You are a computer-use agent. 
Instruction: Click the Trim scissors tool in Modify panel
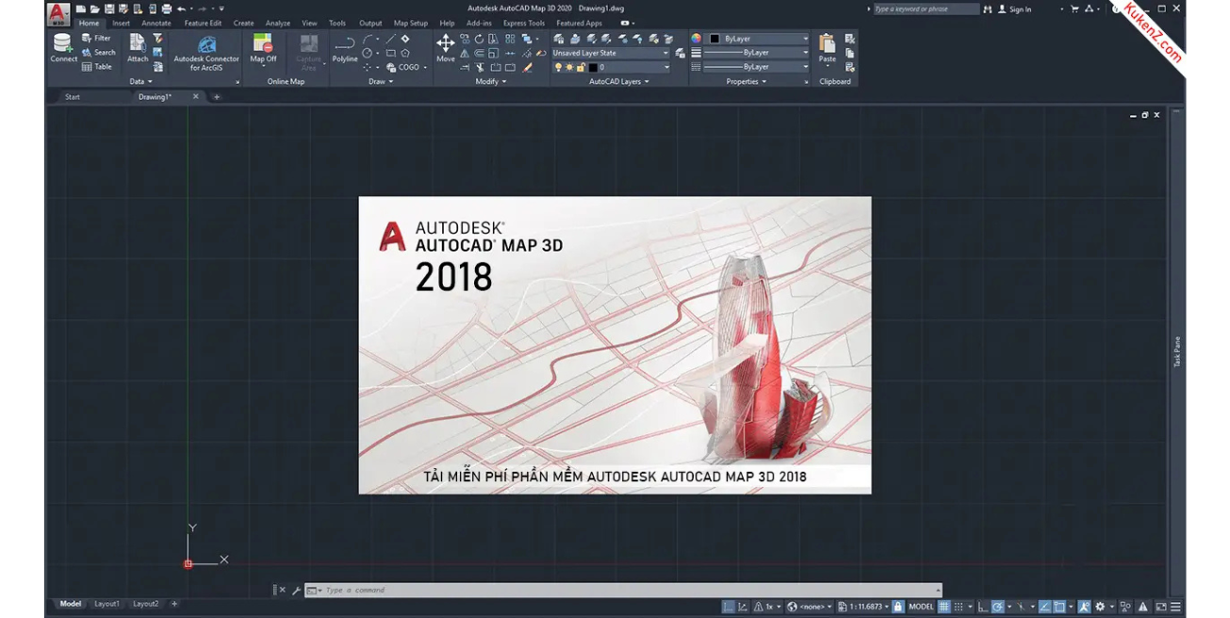[x=480, y=67]
